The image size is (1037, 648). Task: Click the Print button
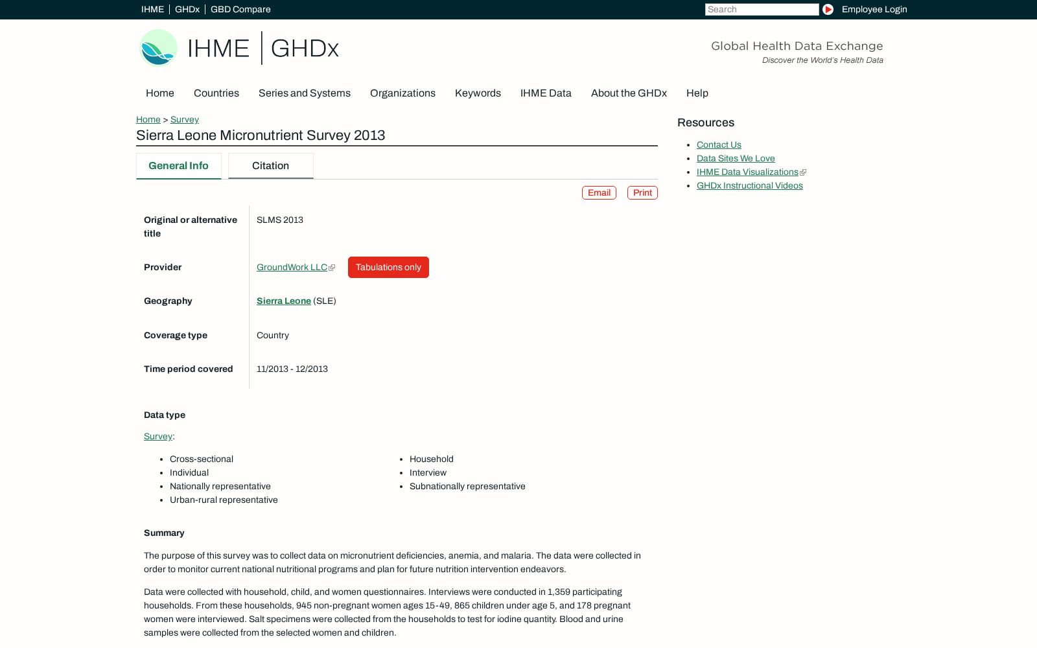[x=642, y=192]
